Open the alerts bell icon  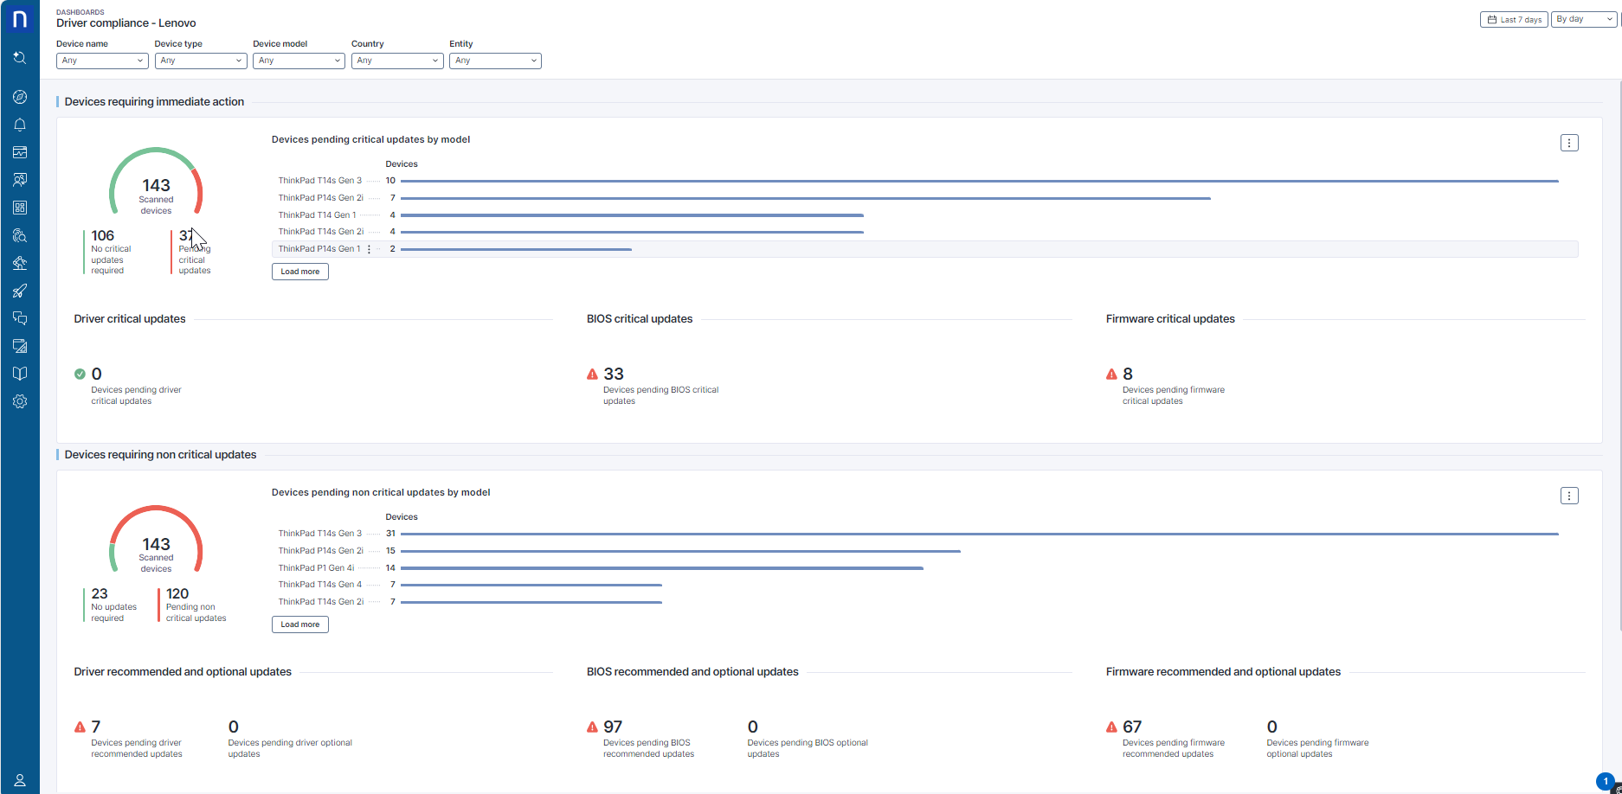(x=20, y=125)
